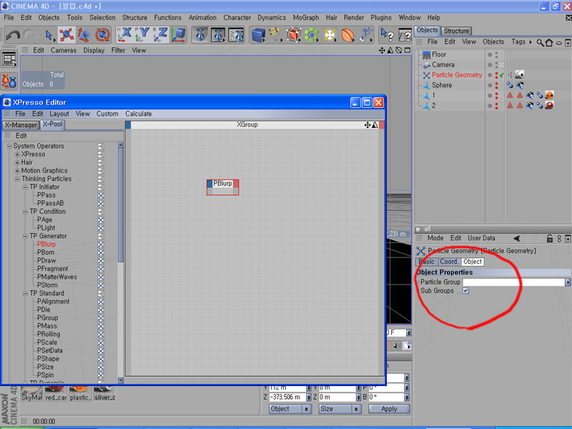Toggle the X axis lock

[124, 35]
